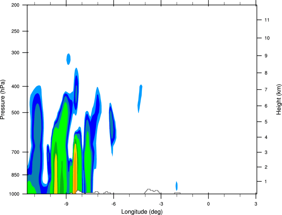The width and height of the screenshot is (282, 215).
Task: Select the 250 pressure tick label
Action: [x=15, y=31]
